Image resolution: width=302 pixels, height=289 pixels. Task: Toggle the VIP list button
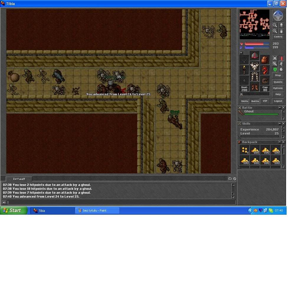[x=265, y=101]
